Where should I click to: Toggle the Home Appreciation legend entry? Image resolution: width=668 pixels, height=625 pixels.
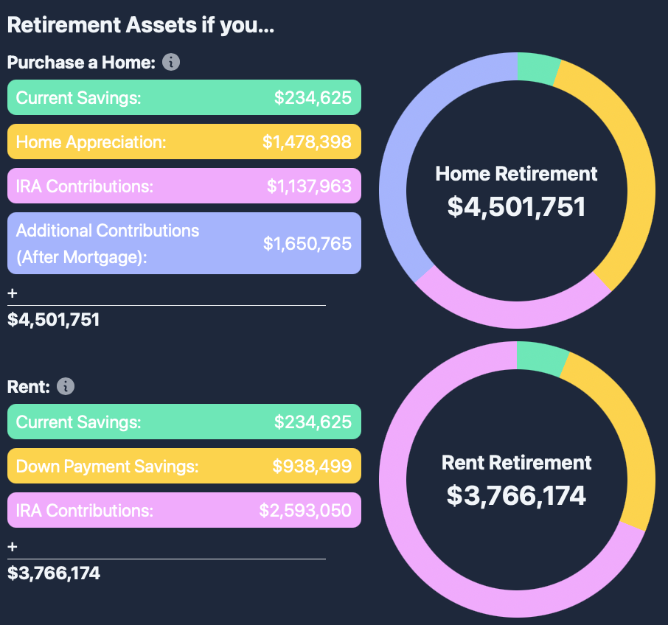pos(182,142)
